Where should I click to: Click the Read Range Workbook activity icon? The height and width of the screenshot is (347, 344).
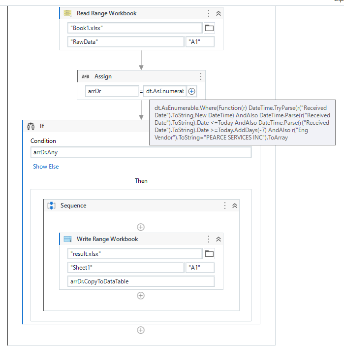(x=67, y=13)
